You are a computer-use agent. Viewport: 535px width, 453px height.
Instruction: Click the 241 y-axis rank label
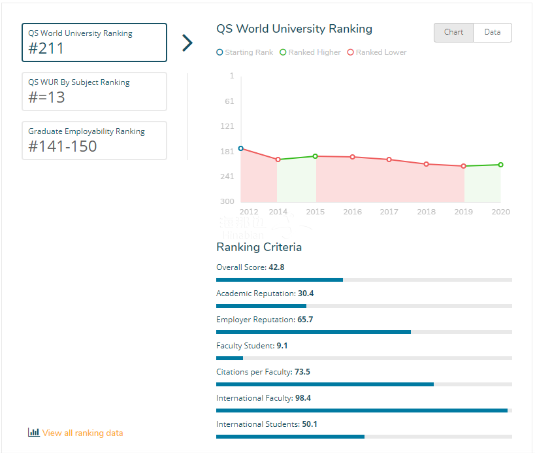pyautogui.click(x=227, y=176)
